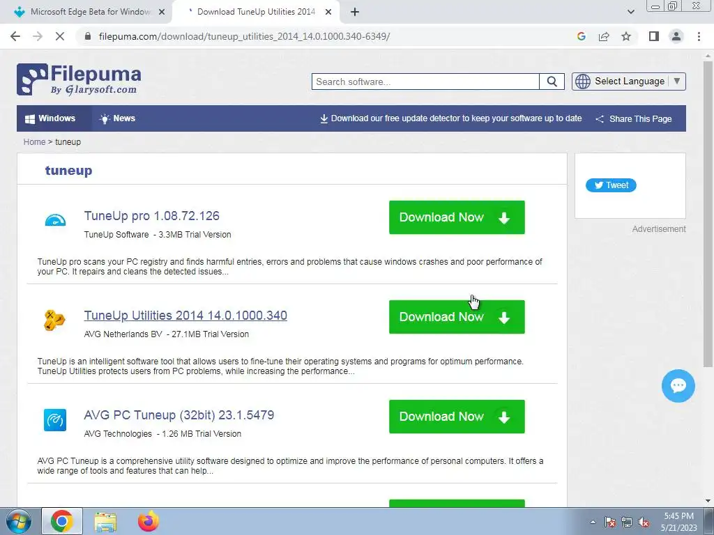Click Download Now for TuneUp pro
Image resolution: width=714 pixels, height=535 pixels.
(457, 217)
